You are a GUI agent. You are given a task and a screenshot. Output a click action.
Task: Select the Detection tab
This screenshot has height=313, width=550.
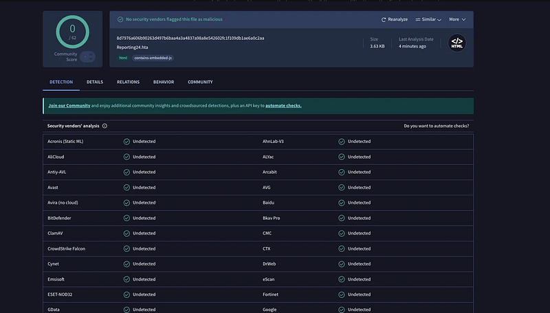61,82
